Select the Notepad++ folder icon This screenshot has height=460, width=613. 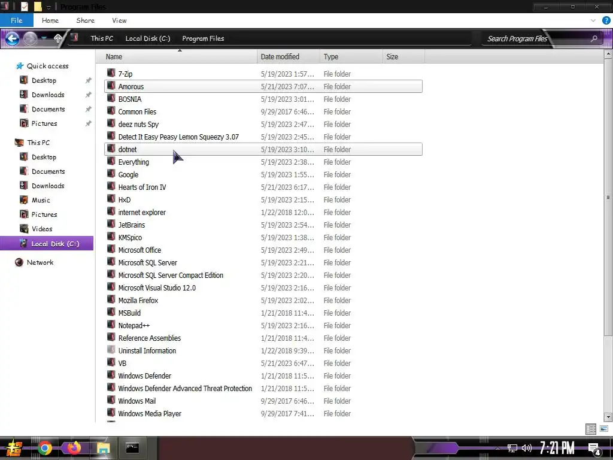click(x=111, y=325)
